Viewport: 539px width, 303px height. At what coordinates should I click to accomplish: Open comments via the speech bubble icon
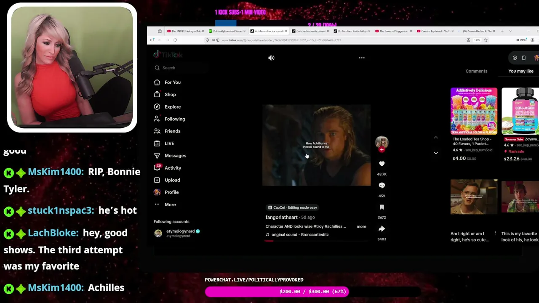pos(382,185)
